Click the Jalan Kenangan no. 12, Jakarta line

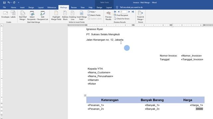tap(105, 40)
